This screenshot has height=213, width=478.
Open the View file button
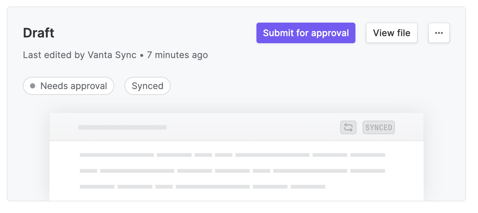392,33
